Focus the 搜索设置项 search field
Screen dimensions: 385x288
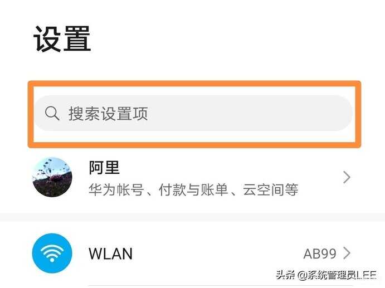pyautogui.click(x=193, y=113)
